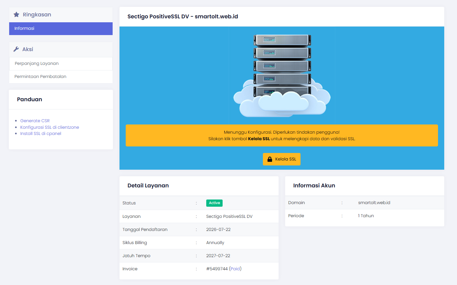Click the Domain label in Informasi Akun
Viewport: 457px width, 285px height.
297,203
